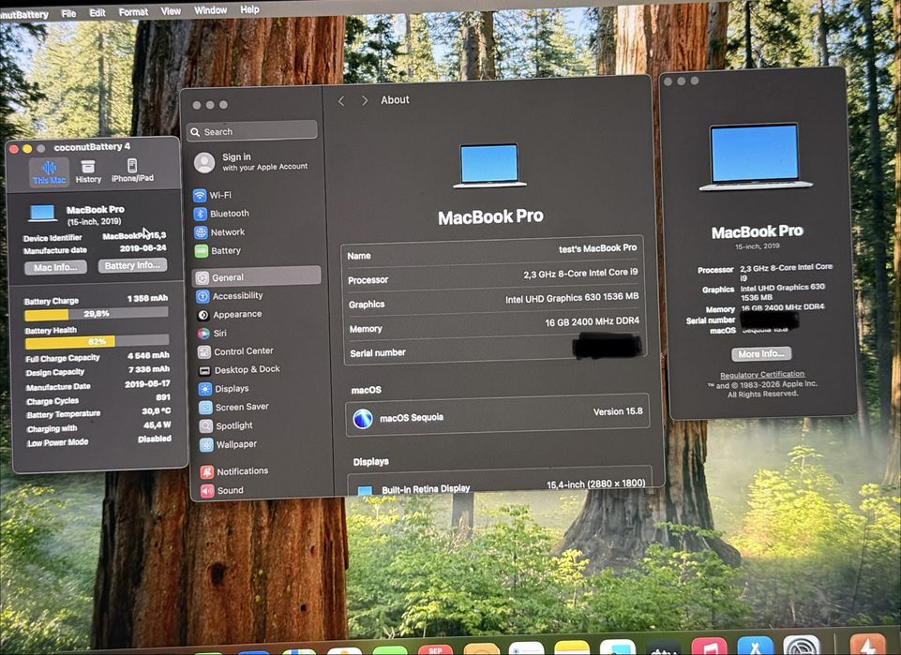Click the MacBook image in About This Mac window
Viewport: 901px width, 655px height.
755,156
